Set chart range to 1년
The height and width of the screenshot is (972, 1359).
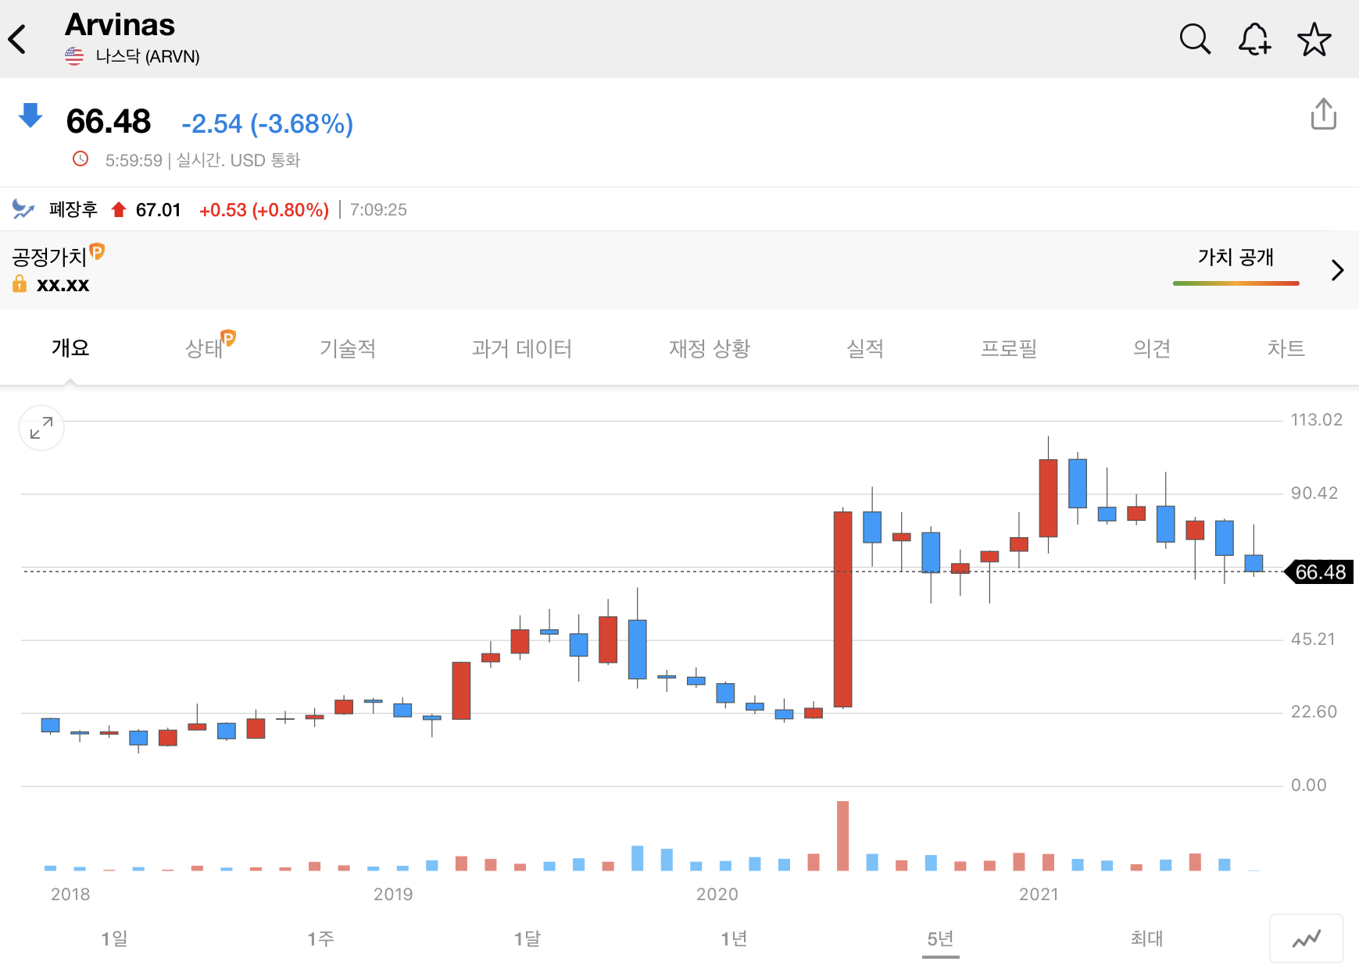734,938
